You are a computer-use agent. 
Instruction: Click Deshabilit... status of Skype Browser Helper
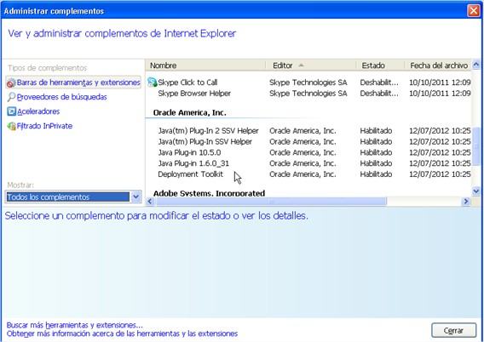pos(379,94)
